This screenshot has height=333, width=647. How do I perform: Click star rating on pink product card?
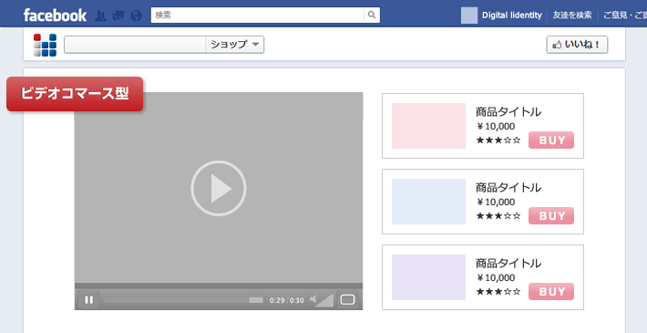click(x=498, y=140)
